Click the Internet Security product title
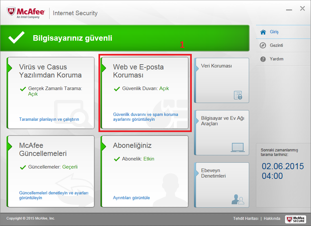311x226 pixels. (x=75, y=13)
